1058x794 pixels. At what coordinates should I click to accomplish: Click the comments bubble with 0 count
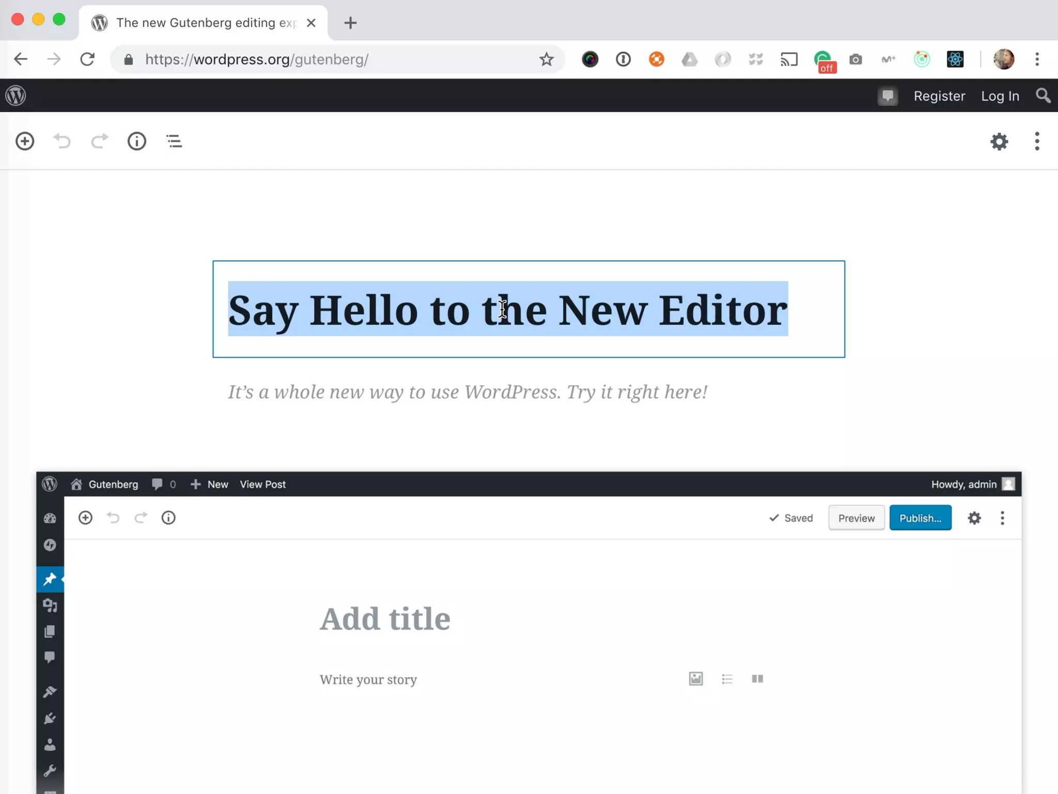[x=164, y=484]
